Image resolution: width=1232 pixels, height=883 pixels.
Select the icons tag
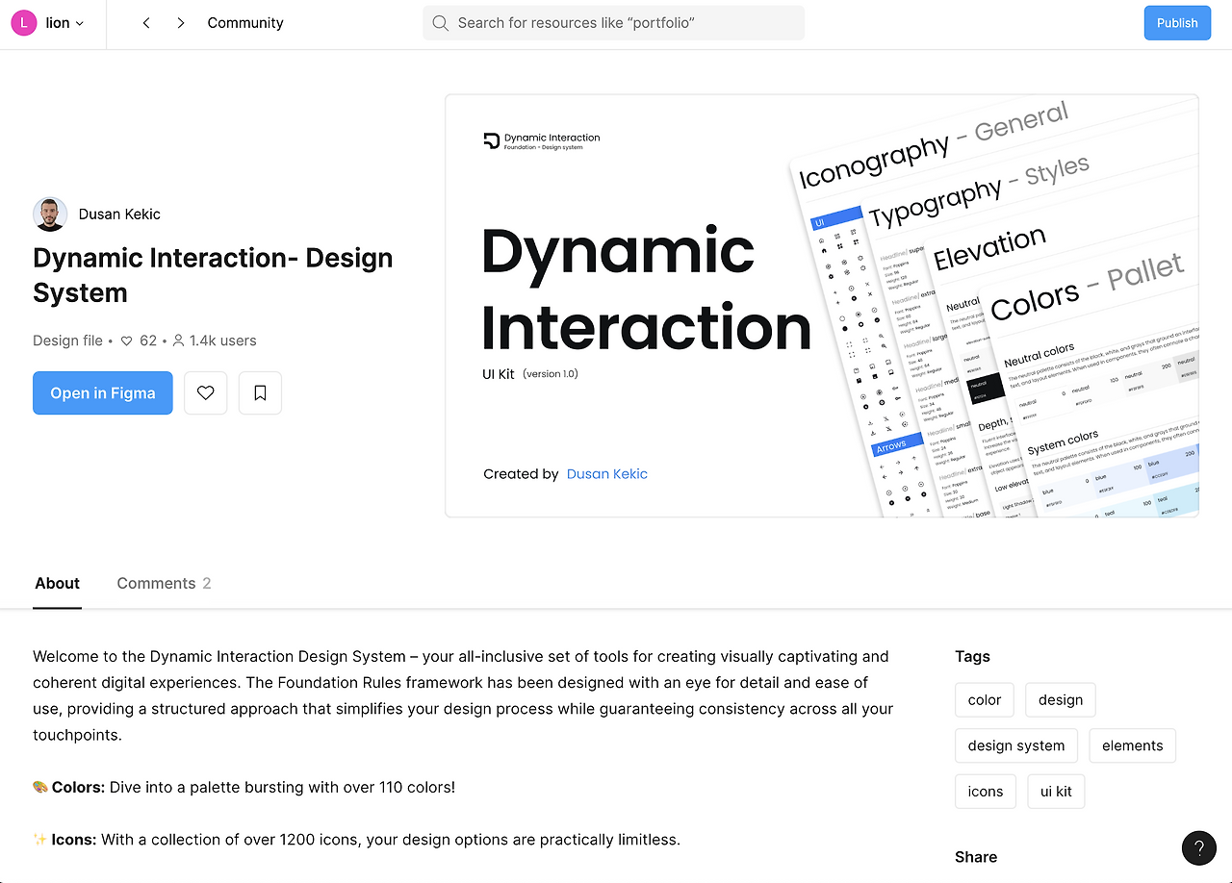986,792
